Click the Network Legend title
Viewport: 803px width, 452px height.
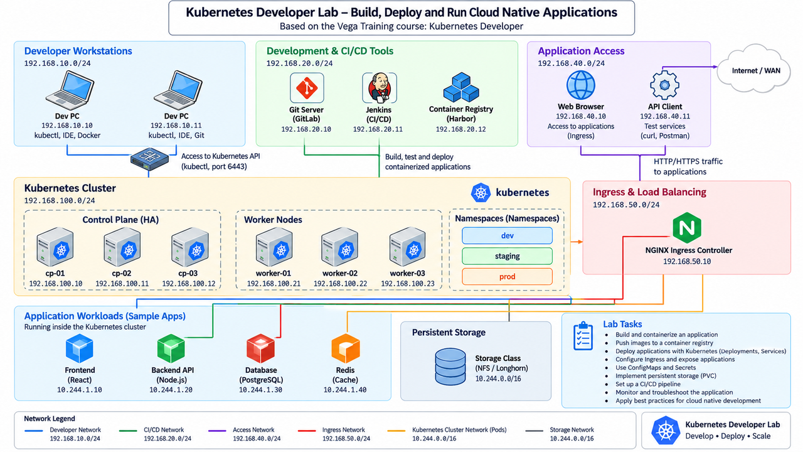[x=50, y=418]
